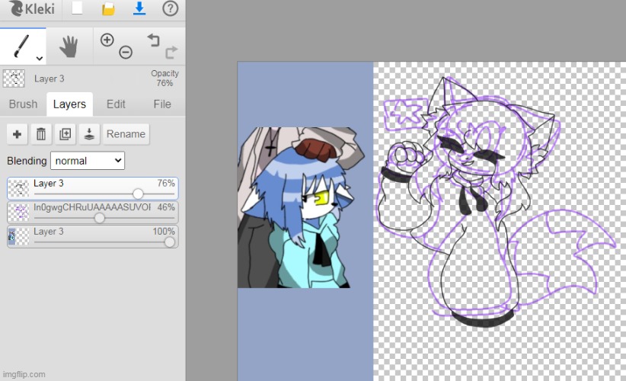Merge layer down with the merge icon
Image resolution: width=626 pixels, height=381 pixels.
point(89,134)
